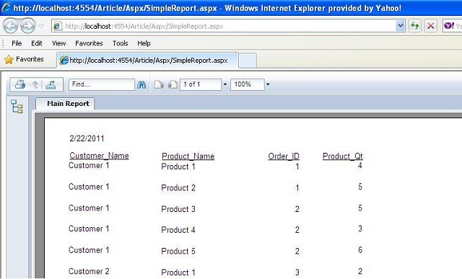The width and height of the screenshot is (462, 279).
Task: Click Product 5 in the report
Action: tap(178, 251)
